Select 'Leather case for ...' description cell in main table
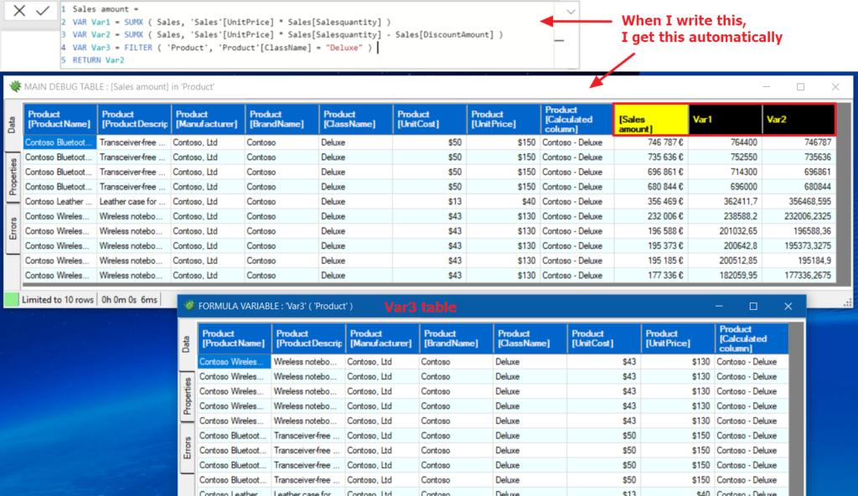 [x=134, y=201]
